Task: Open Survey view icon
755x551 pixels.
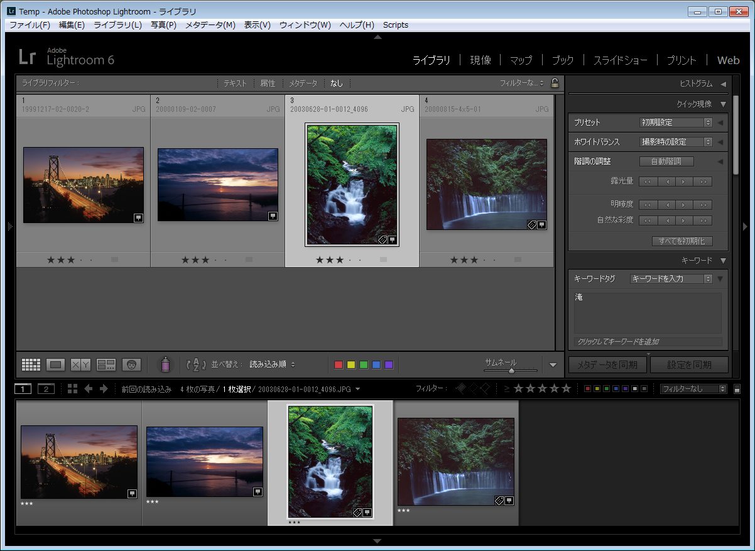Action: click(106, 364)
